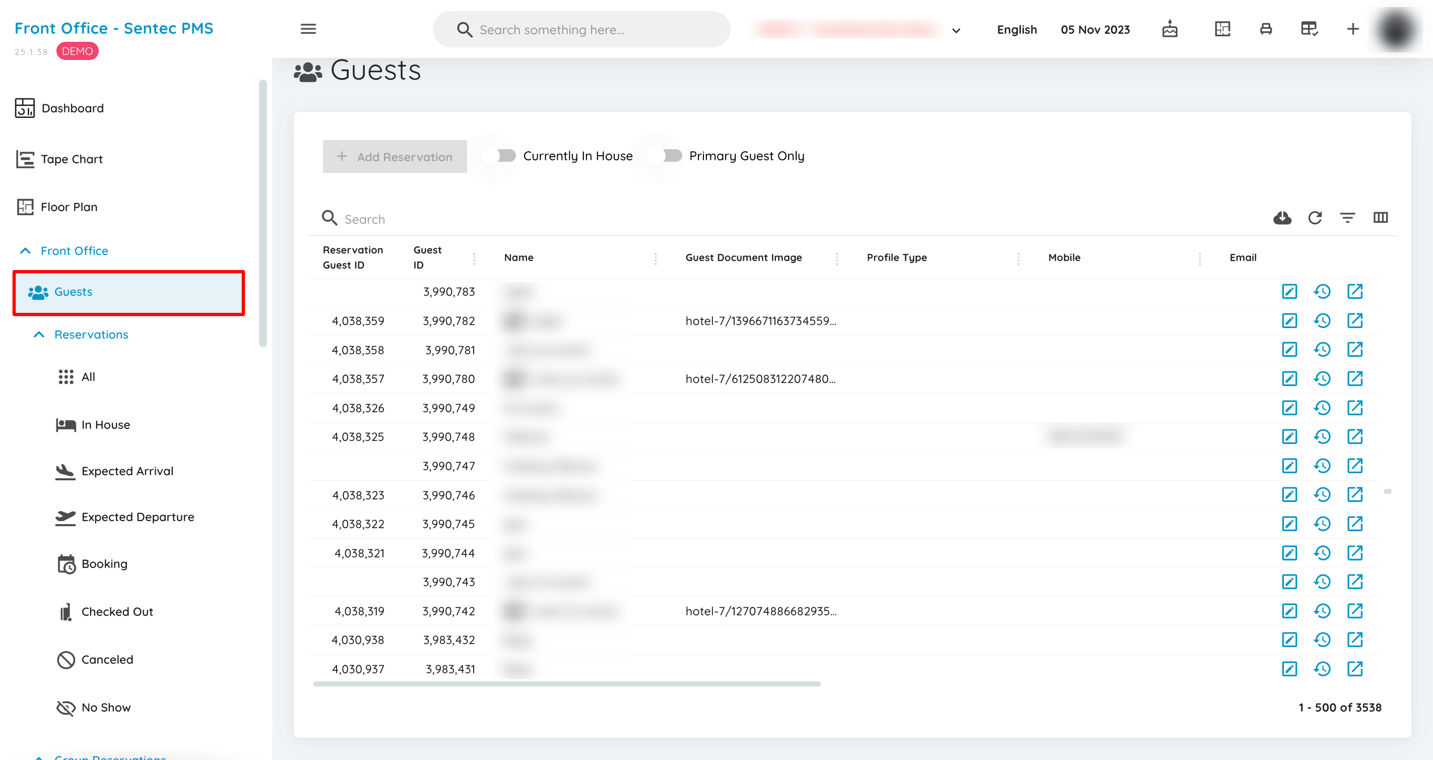This screenshot has width=1433, height=760.
Task: Open guest 3,983,432 external link icon
Action: pos(1355,640)
